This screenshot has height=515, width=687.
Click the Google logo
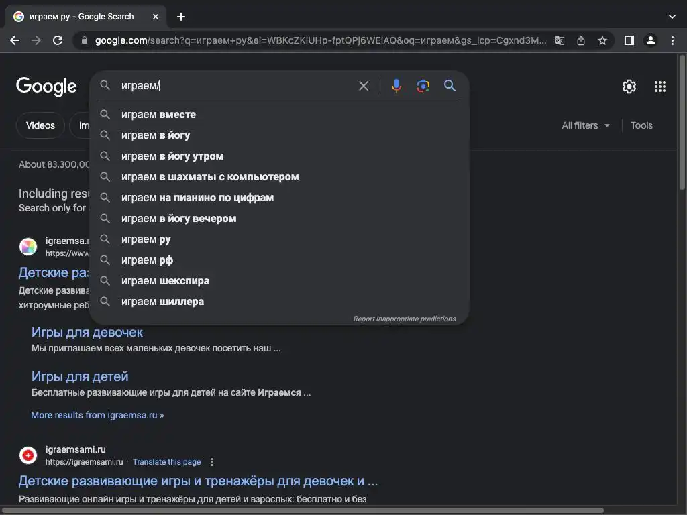tap(46, 87)
